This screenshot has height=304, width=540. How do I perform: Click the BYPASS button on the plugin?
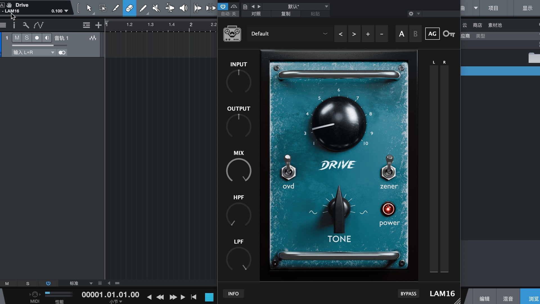coord(408,293)
